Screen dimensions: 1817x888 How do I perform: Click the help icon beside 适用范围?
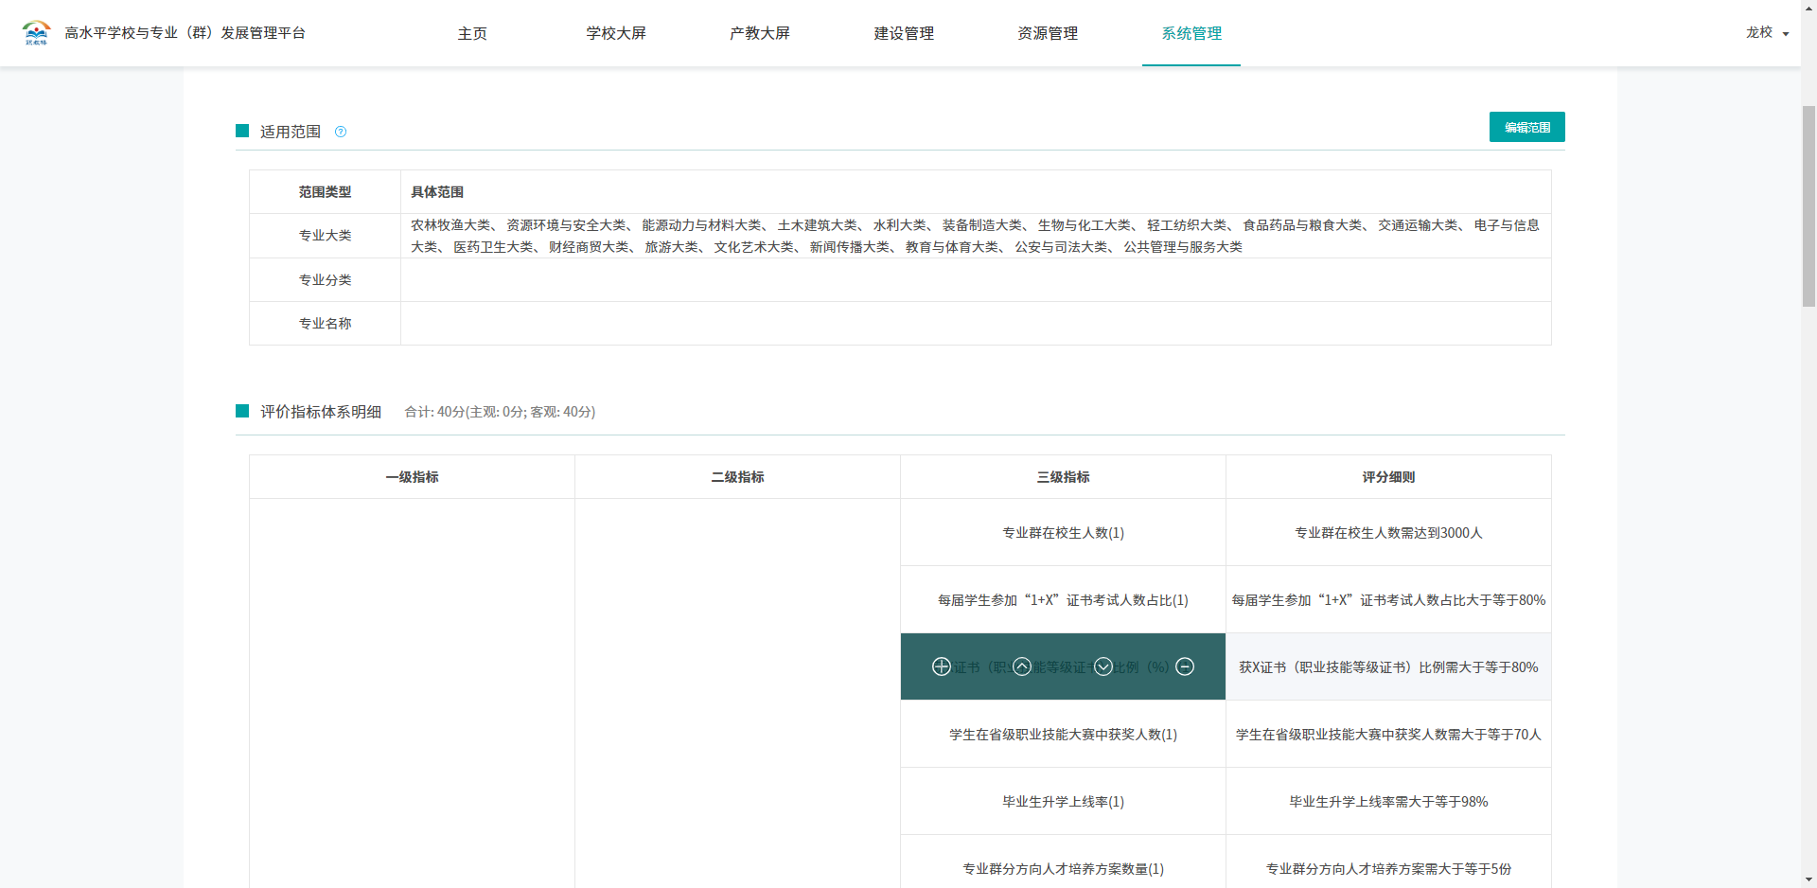coord(341,132)
